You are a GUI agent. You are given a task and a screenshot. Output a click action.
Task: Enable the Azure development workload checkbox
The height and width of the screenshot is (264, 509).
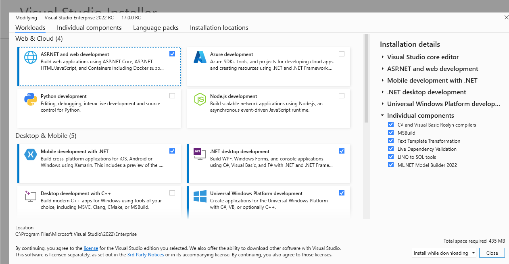342,54
